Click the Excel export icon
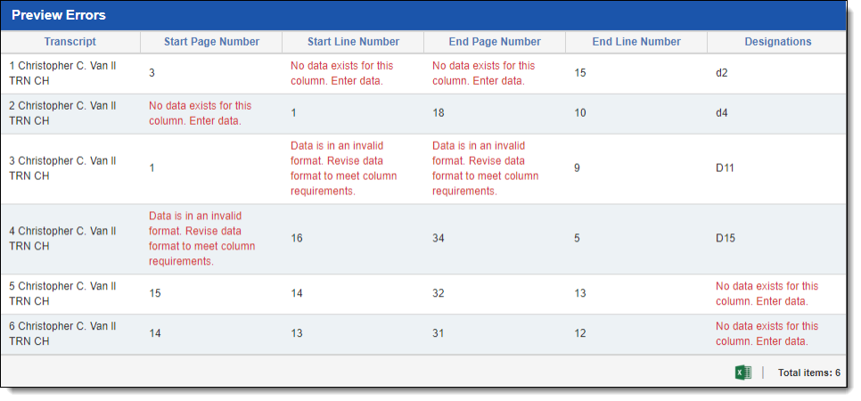The height and width of the screenshot is (401, 861). [742, 372]
